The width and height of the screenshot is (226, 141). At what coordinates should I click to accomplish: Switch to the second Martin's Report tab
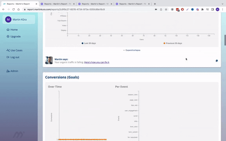(x=58, y=4)
